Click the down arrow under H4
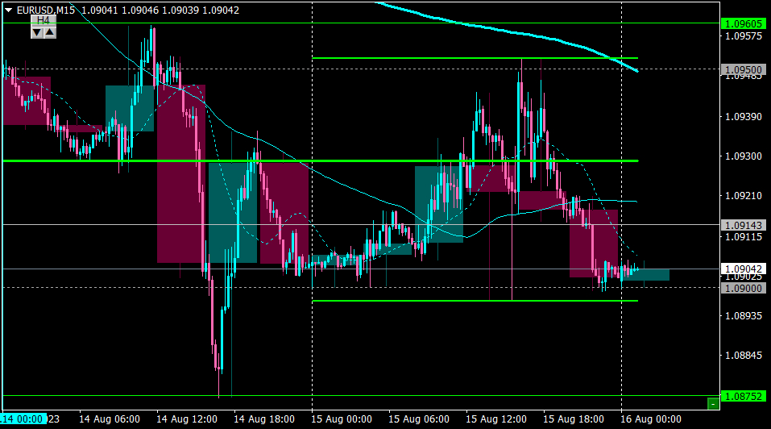Image resolution: width=771 pixels, height=429 pixels. point(37,32)
